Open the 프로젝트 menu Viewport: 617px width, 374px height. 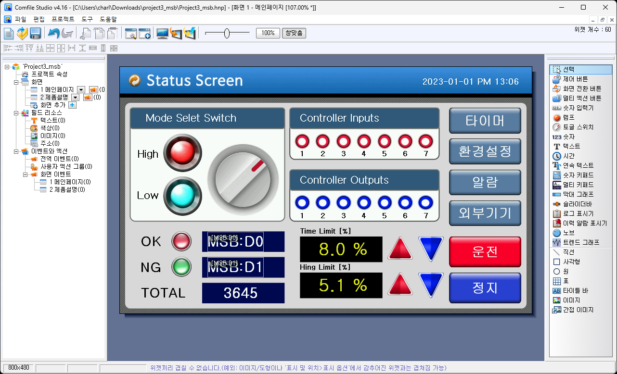coord(63,19)
